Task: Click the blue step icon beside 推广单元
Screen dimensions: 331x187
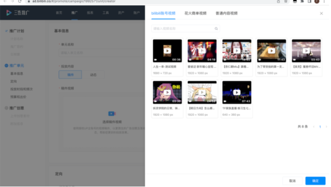Action: click(x=6, y=65)
